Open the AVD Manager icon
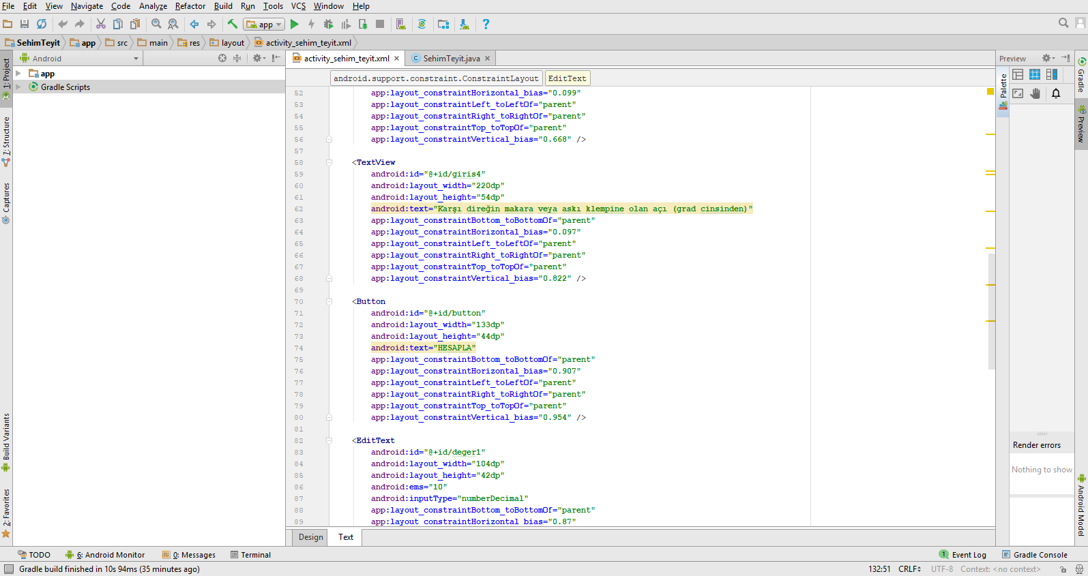Screen dimensions: 1088x576 401,25
